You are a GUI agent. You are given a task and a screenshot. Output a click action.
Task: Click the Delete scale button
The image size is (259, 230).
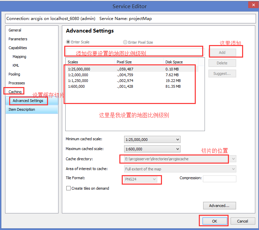point(222,63)
